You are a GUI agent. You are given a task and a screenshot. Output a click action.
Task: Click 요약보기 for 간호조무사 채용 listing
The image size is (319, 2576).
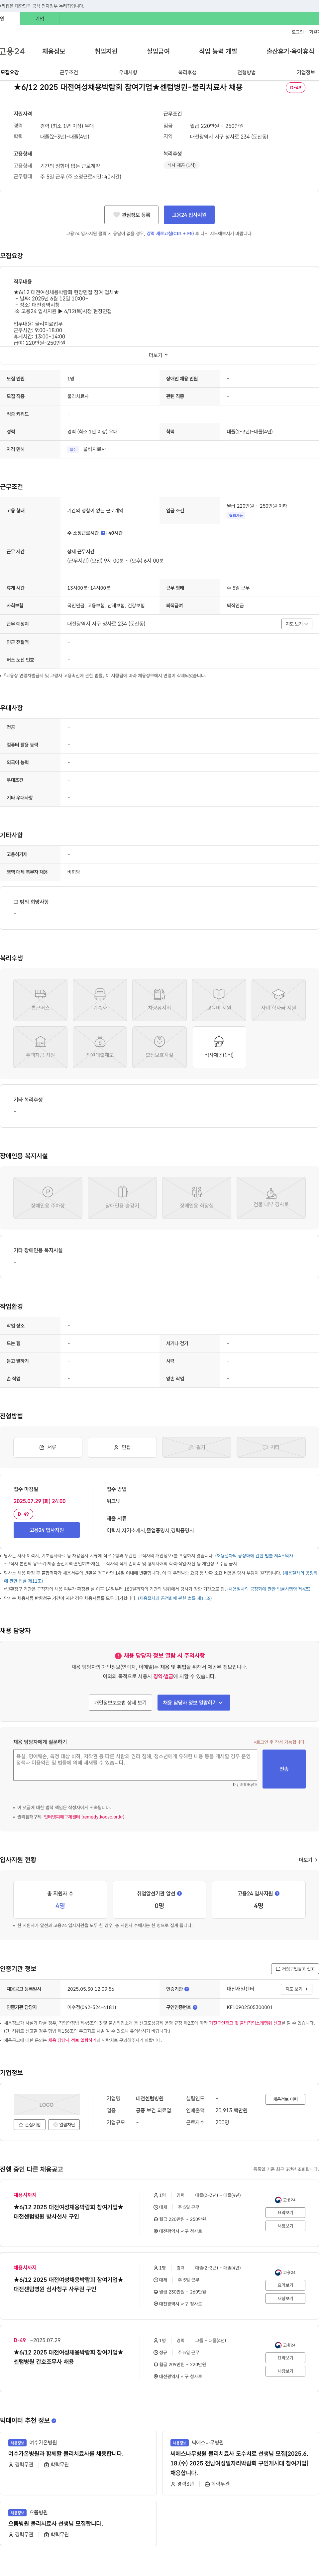(285, 2358)
